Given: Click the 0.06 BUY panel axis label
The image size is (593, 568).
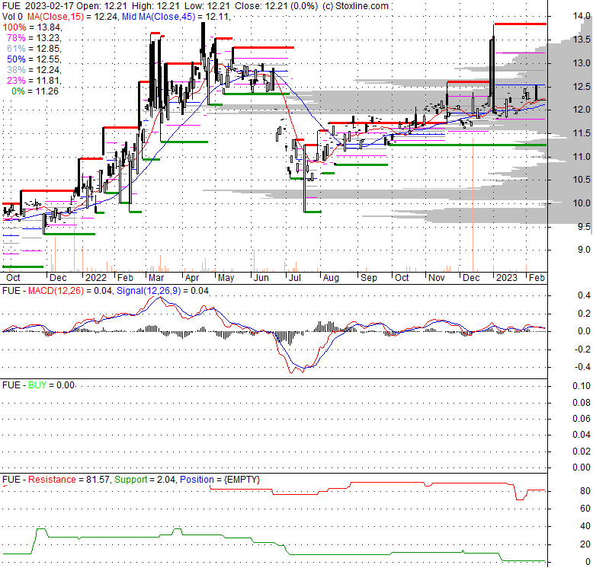Looking at the screenshot, I should coord(582,419).
